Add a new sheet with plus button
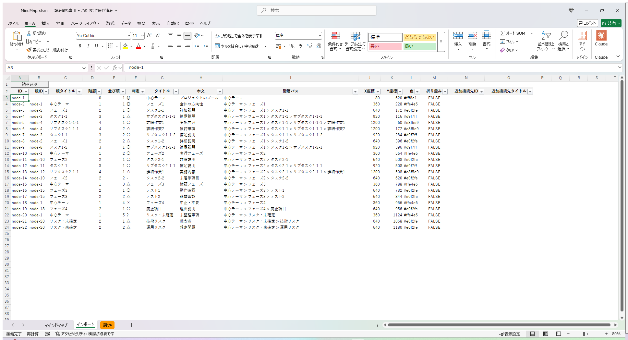This screenshot has width=628, height=340. 131,325
